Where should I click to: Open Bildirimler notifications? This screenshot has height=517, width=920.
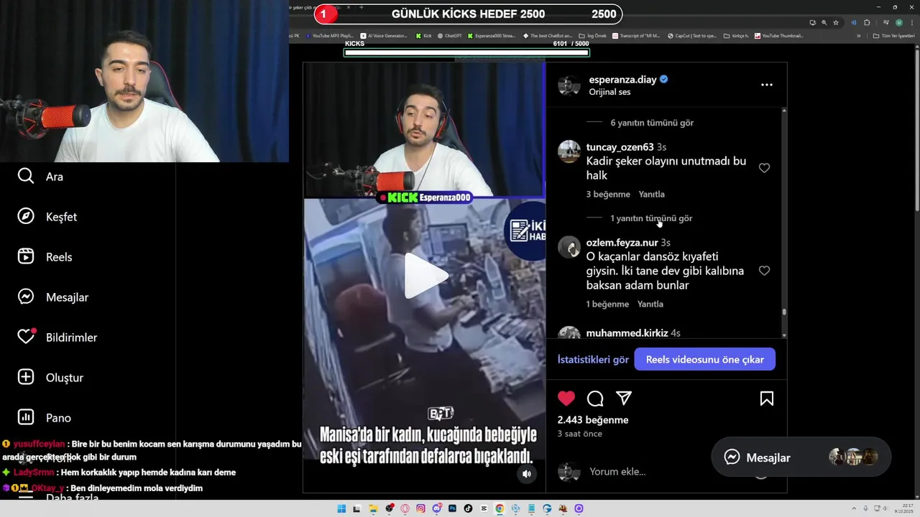point(57,337)
